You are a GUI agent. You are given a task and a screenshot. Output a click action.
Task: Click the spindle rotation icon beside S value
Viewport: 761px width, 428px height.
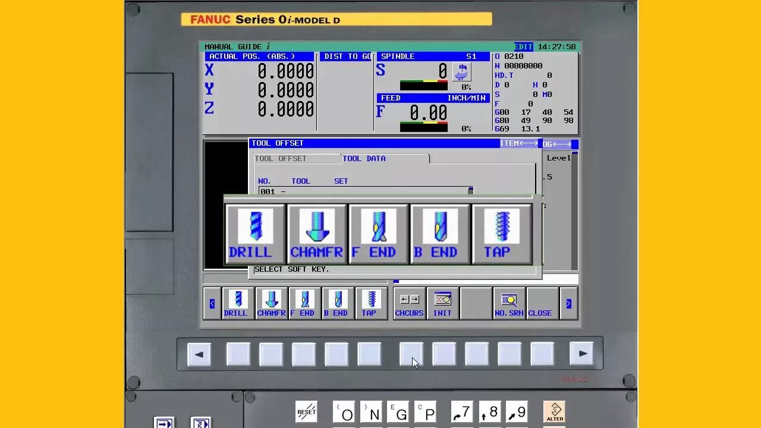(x=462, y=73)
